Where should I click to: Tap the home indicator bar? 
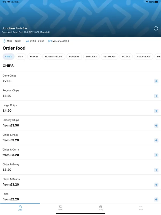[80, 213]
